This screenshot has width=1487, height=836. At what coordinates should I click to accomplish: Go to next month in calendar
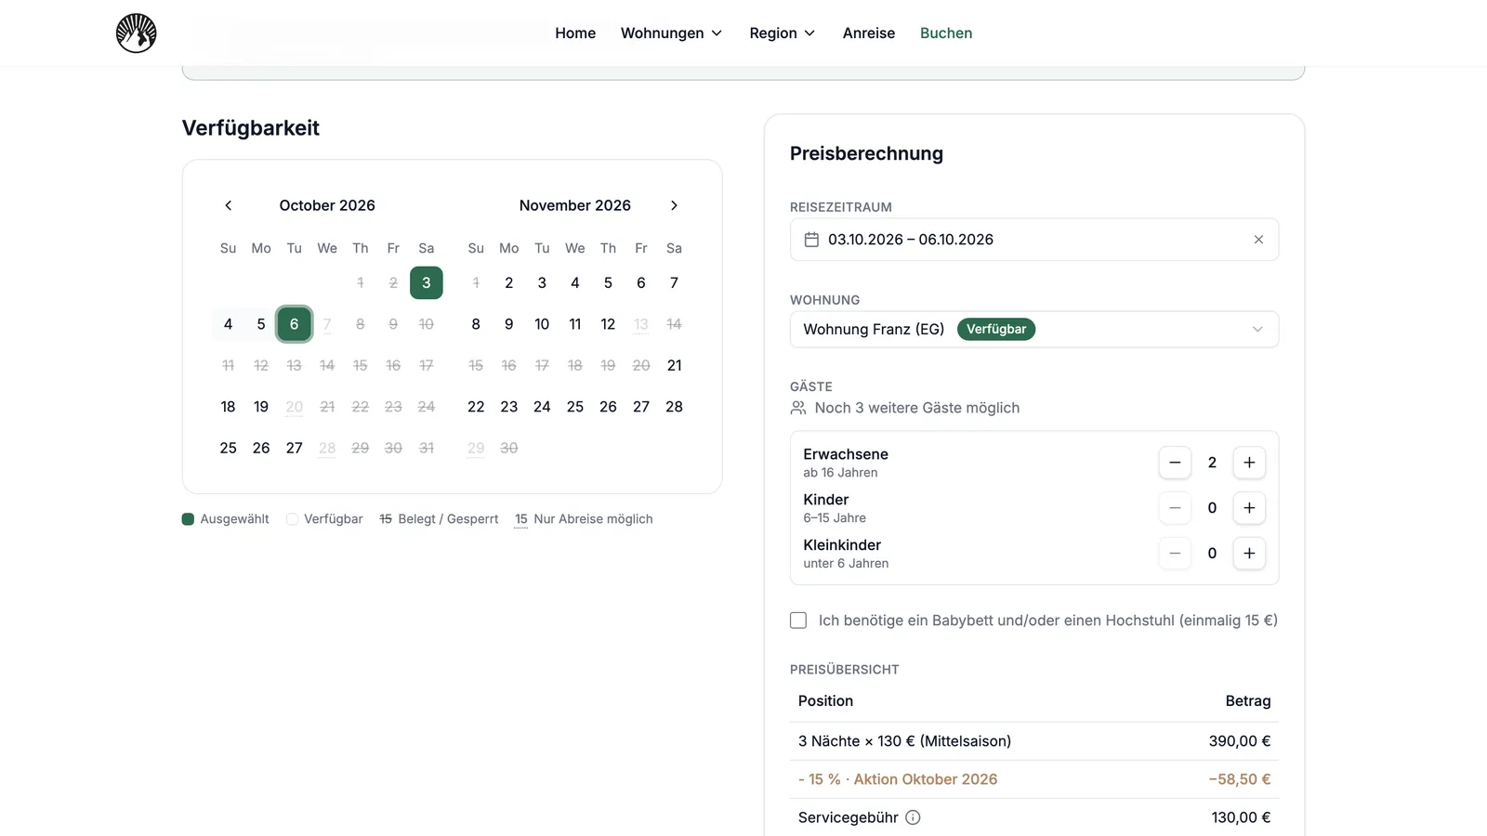point(675,205)
